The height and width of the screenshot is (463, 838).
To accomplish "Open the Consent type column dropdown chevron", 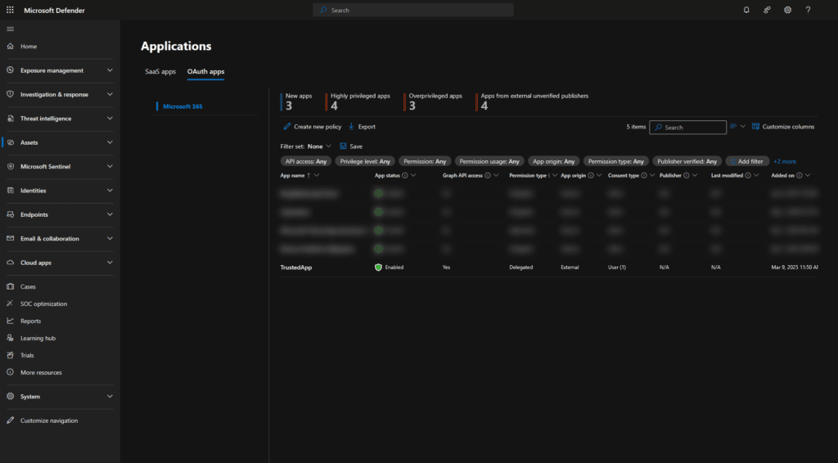I will (x=652, y=176).
